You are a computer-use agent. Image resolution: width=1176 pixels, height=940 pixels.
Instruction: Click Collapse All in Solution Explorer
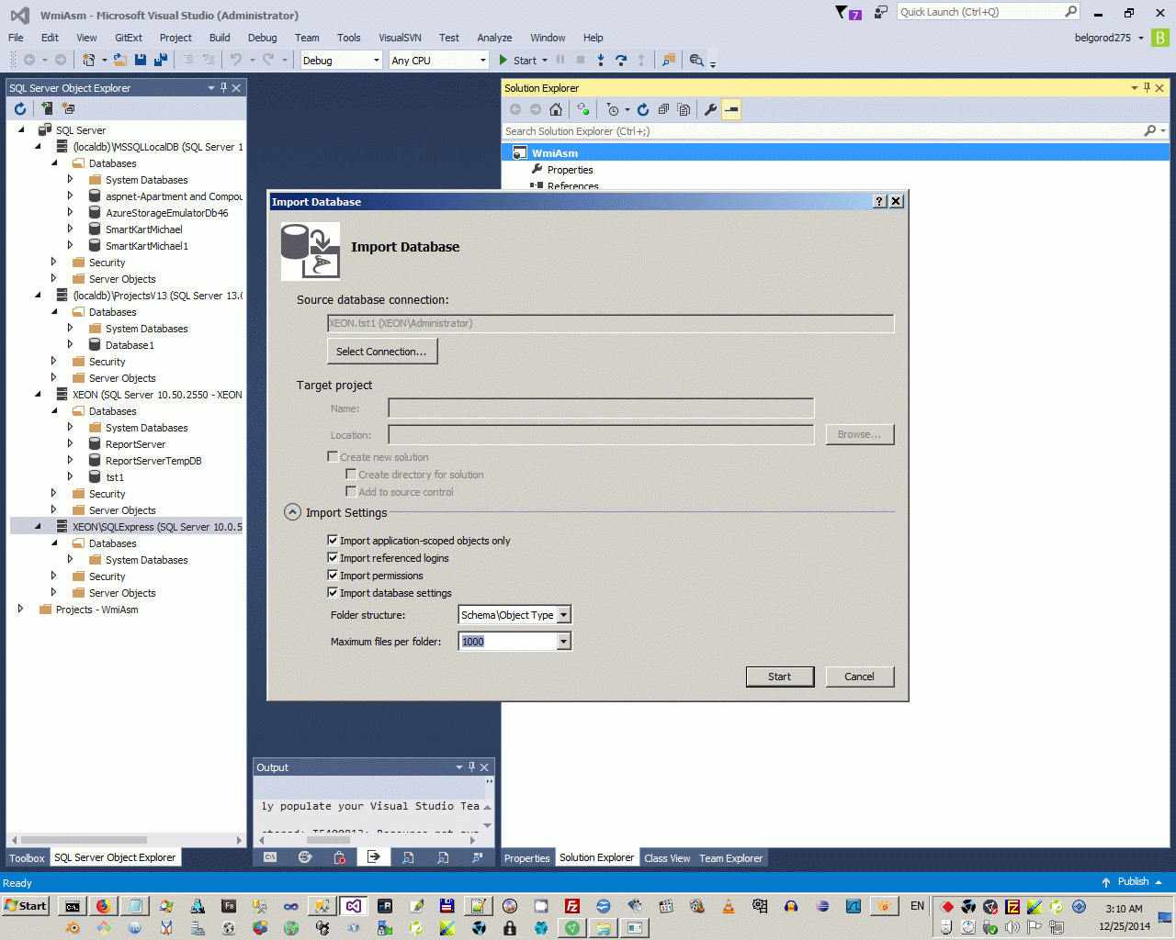(x=663, y=109)
